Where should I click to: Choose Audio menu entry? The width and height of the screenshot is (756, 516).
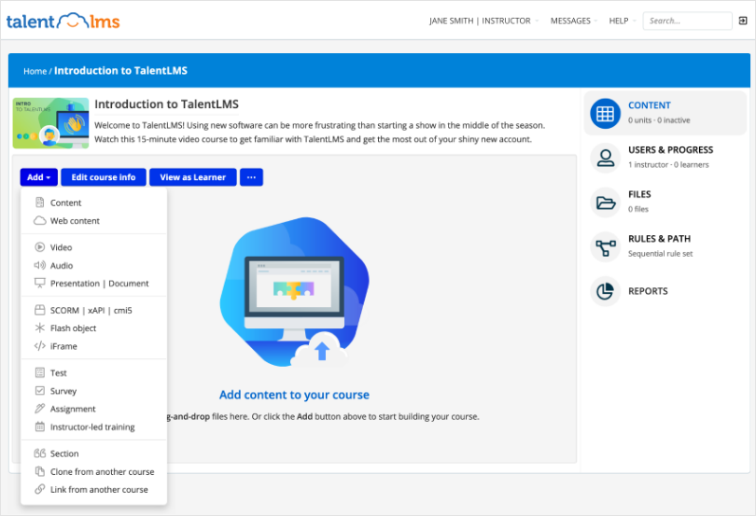(x=94, y=265)
